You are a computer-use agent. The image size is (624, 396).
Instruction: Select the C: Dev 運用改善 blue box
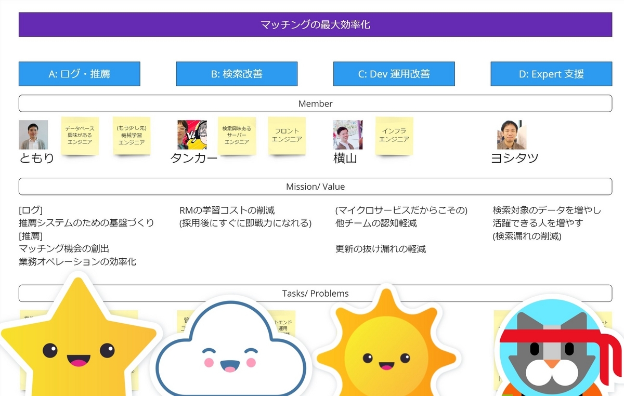pos(394,74)
